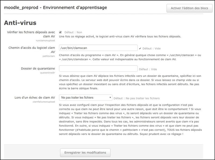The height and width of the screenshot is (160, 215).
Task: Click the Anti-virus page heading
Action: (x=20, y=23)
